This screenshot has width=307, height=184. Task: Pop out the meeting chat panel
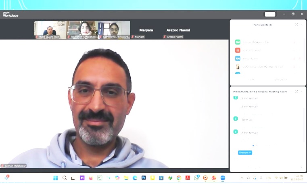point(297,92)
